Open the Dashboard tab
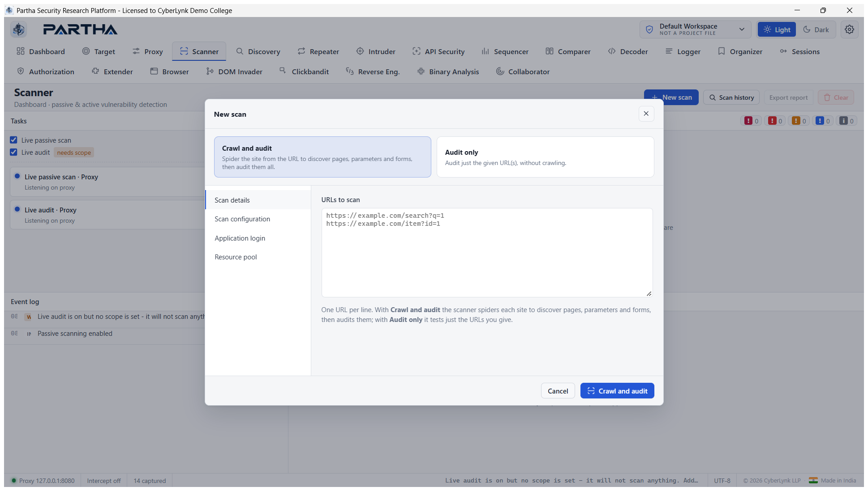This screenshot has width=868, height=491. [41, 51]
